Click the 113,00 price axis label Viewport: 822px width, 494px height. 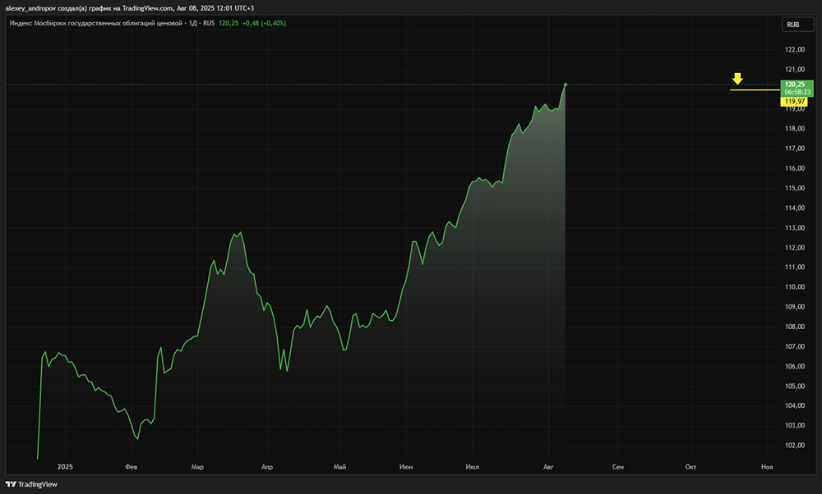pos(795,228)
